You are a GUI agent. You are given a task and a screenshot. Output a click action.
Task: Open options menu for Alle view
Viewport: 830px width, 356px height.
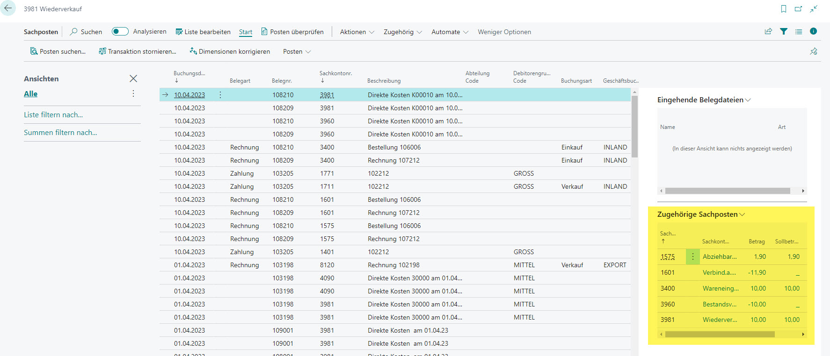point(133,93)
